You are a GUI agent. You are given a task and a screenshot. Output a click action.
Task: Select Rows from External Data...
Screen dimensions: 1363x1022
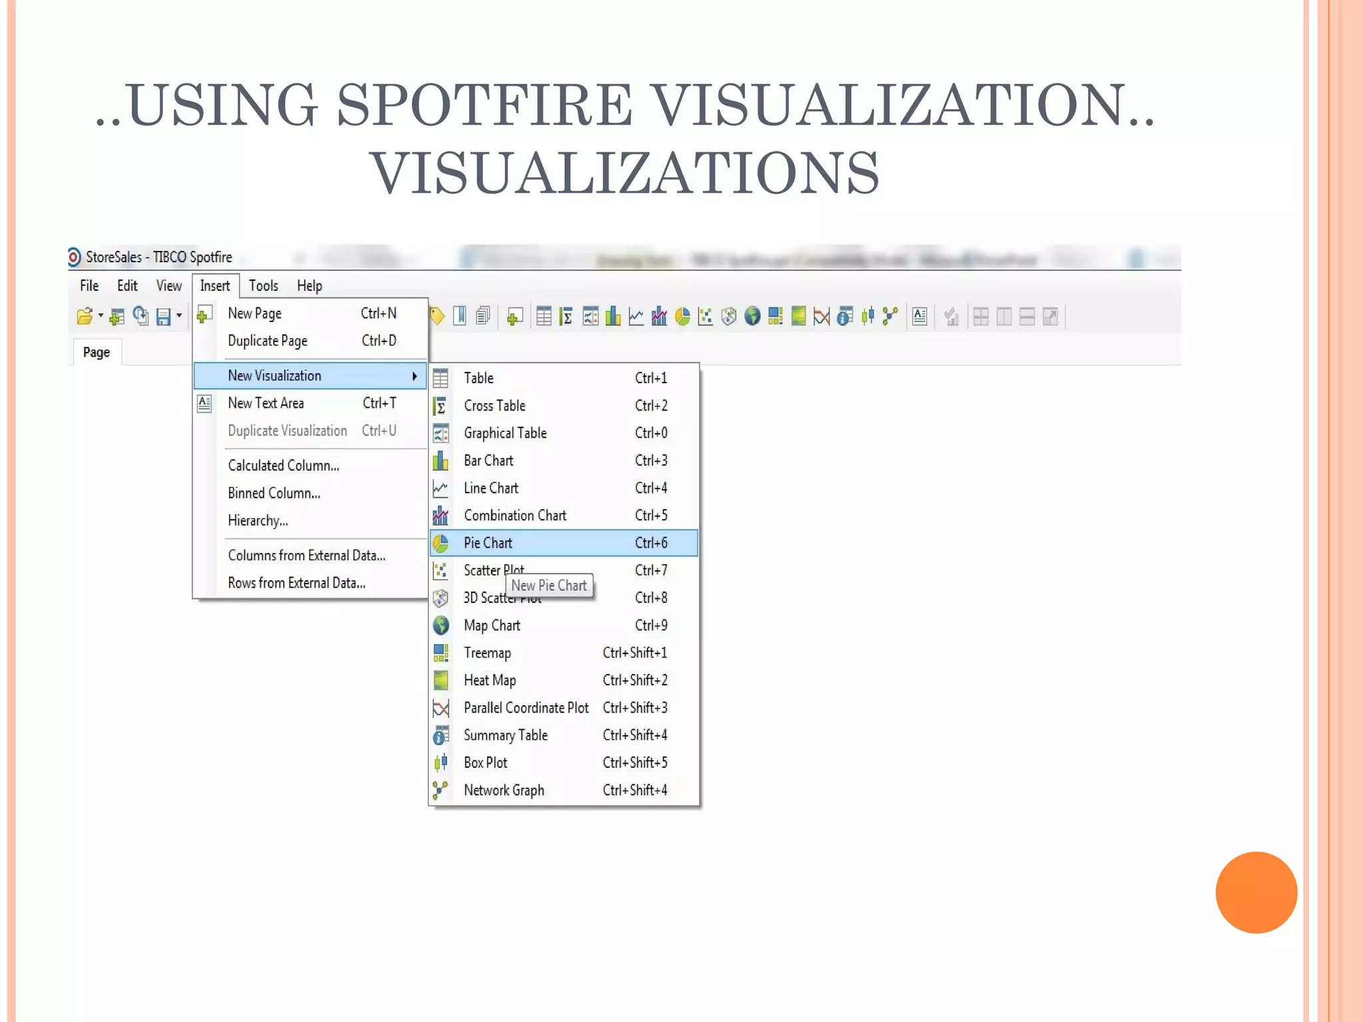coord(311,583)
